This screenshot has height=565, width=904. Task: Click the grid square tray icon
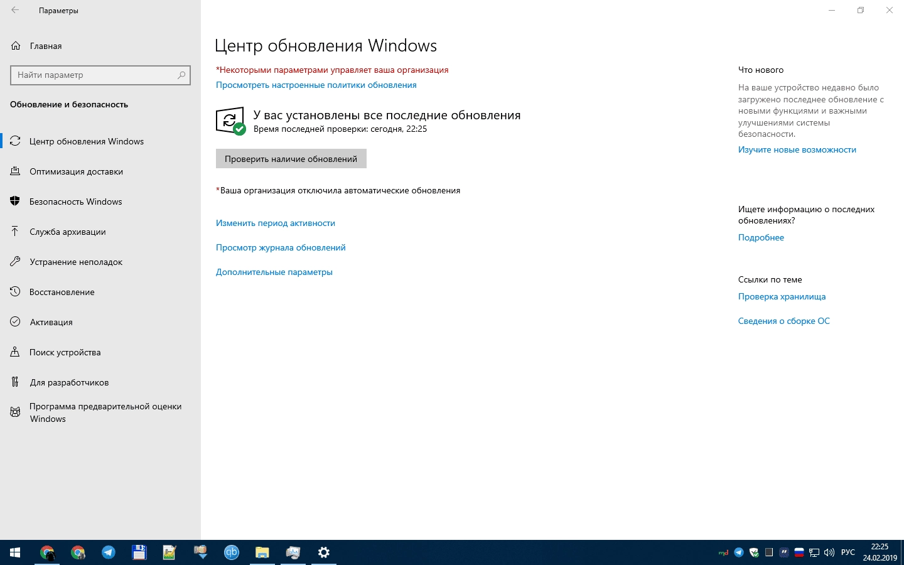(769, 552)
